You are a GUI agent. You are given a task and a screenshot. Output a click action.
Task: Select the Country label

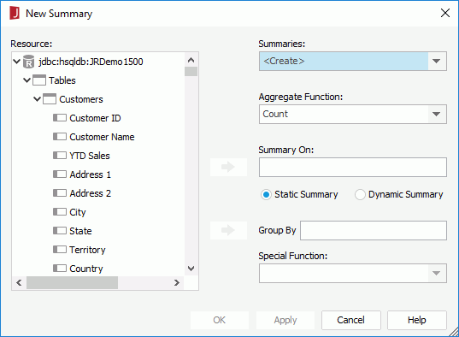pos(86,269)
